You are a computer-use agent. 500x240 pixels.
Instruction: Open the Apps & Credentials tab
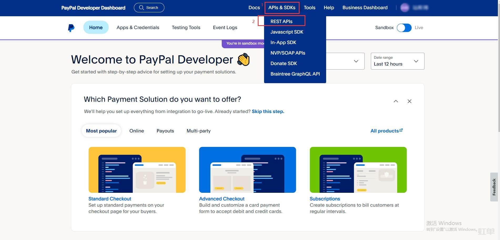[x=138, y=27]
